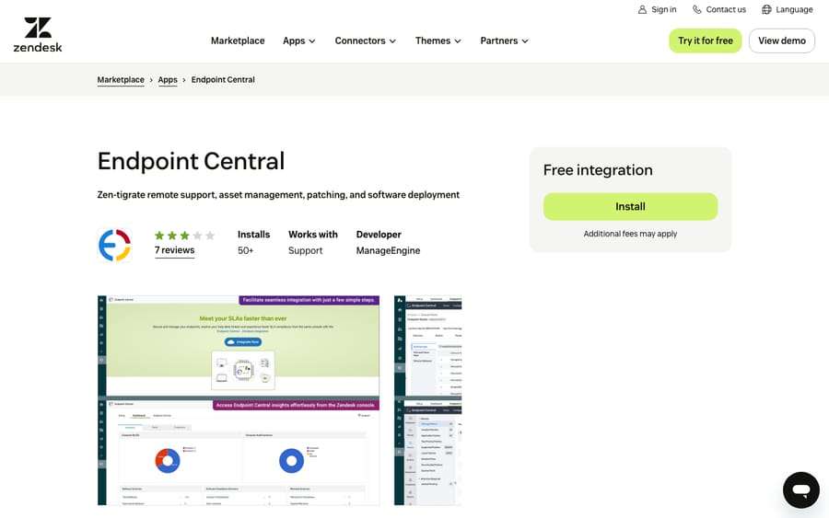Image resolution: width=829 pixels, height=518 pixels.
Task: Click the ManageEngine developer name
Action: coord(388,251)
